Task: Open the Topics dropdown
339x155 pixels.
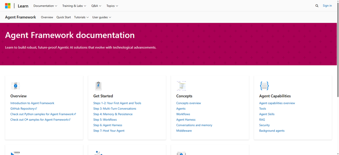Action: 112,6
